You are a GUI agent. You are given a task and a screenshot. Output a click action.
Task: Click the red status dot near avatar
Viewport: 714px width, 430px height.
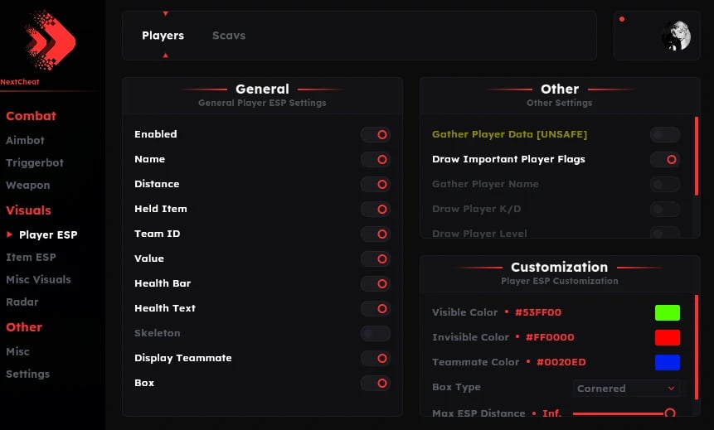point(622,19)
